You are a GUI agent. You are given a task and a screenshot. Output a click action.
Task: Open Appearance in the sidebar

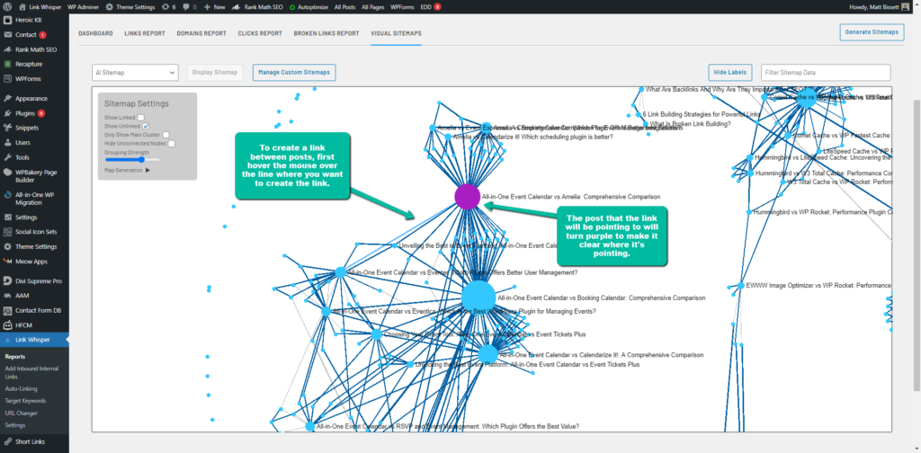tap(31, 98)
